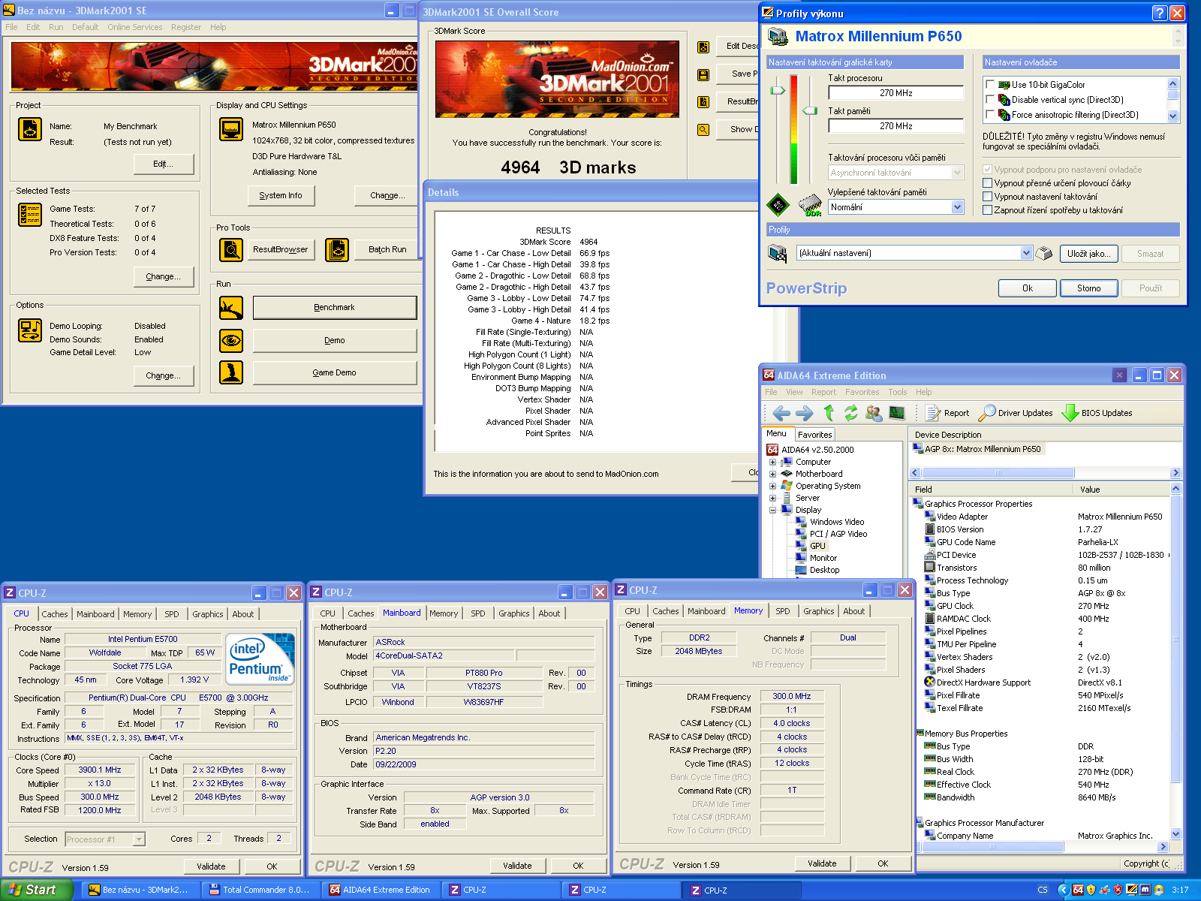The image size is (1201, 901).
Task: Open the (Aktuální nastavení) profile dropdown
Action: click(1026, 253)
